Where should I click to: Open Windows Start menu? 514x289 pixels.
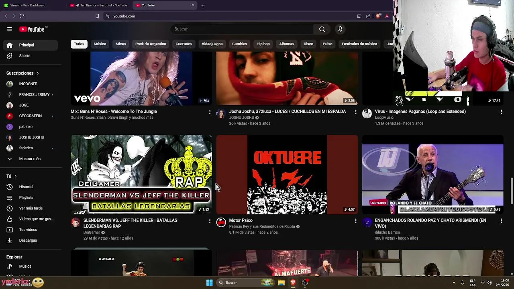tap(209, 283)
